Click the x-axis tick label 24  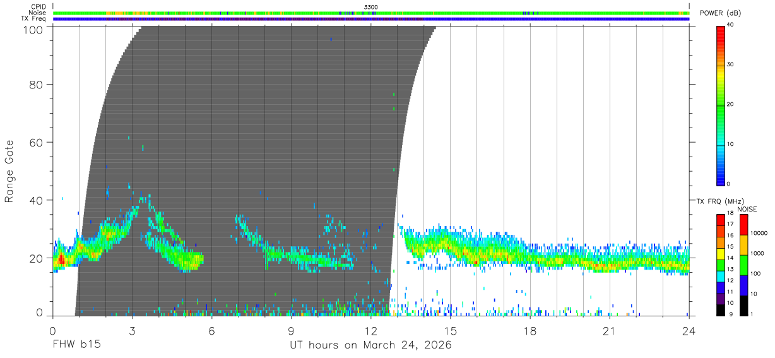(689, 331)
